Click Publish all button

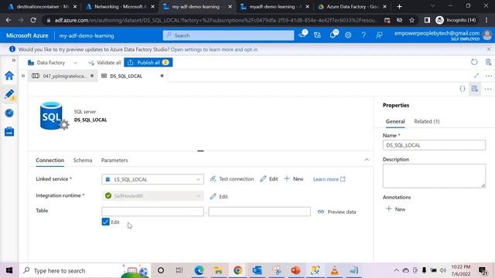148,63
